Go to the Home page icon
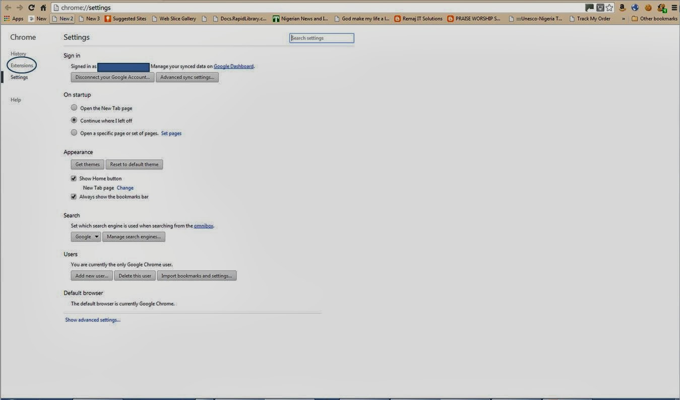 point(43,8)
